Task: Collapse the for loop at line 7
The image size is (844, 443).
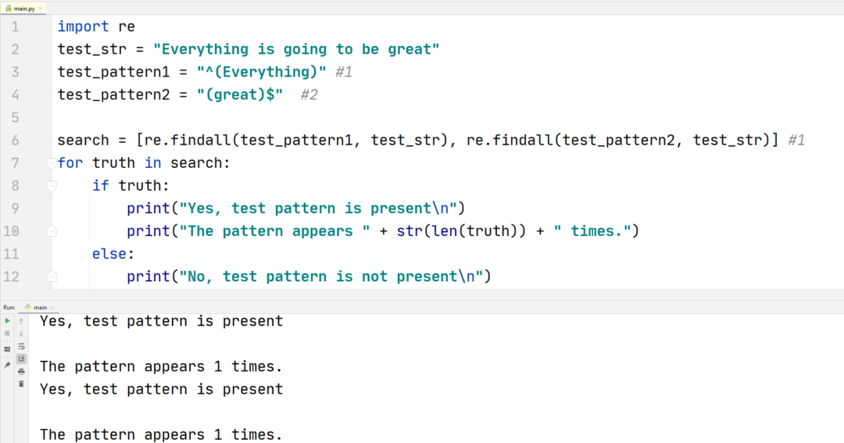Action: 51,163
